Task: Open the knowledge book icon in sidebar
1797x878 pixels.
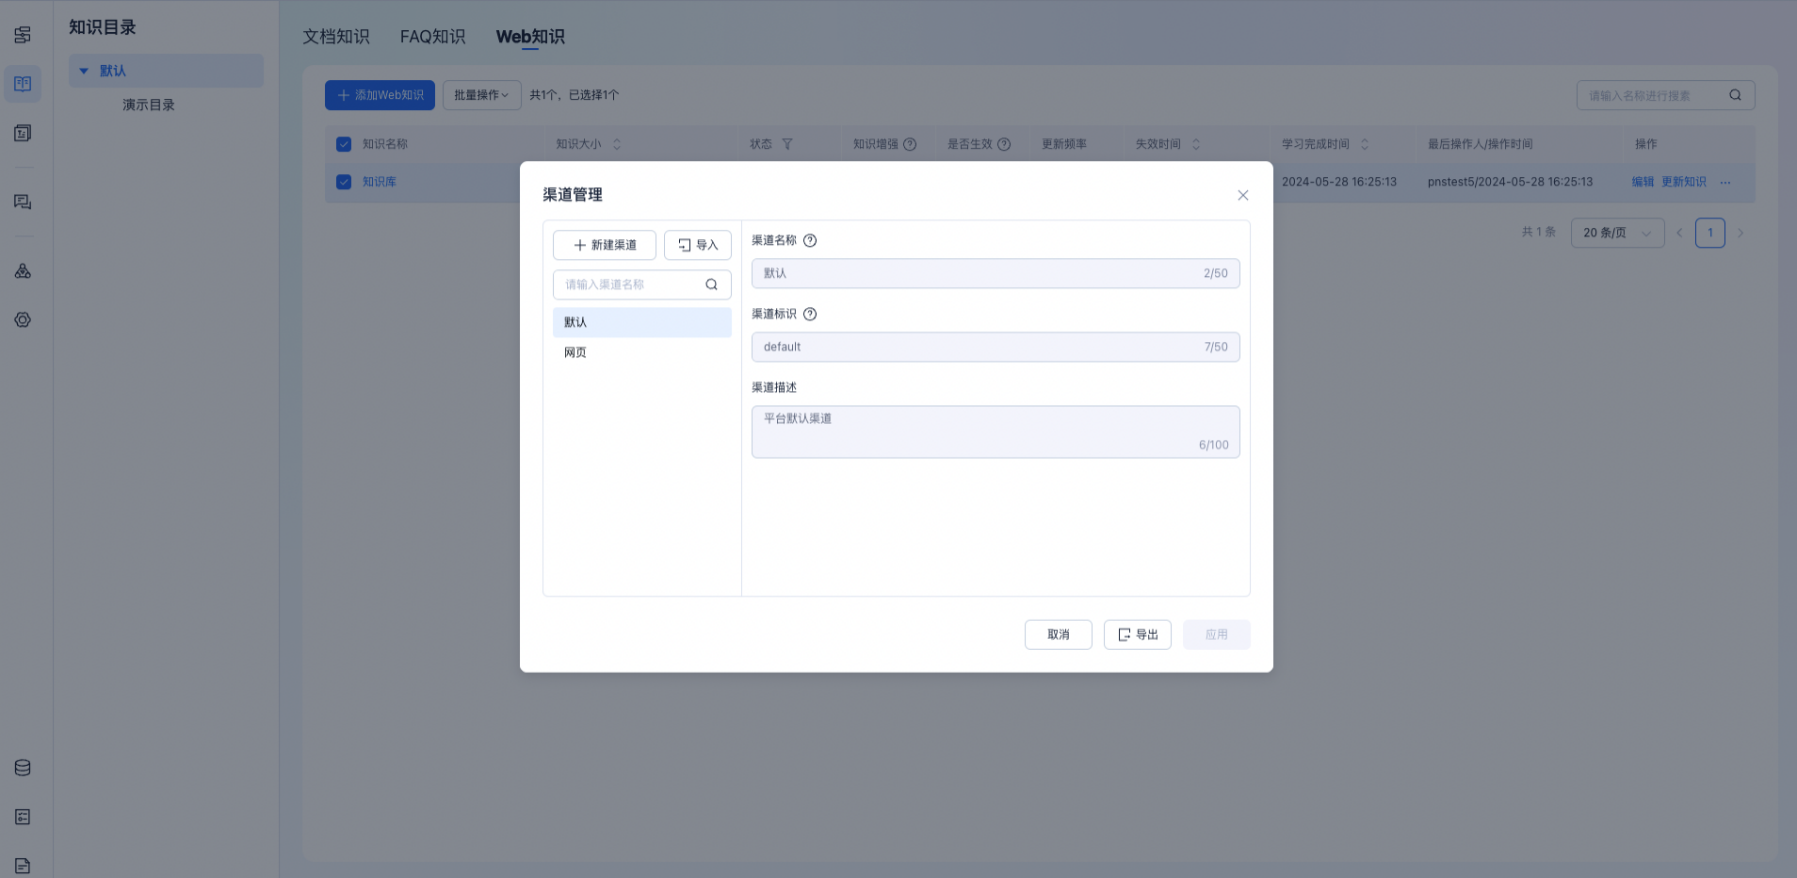Action: (23, 84)
